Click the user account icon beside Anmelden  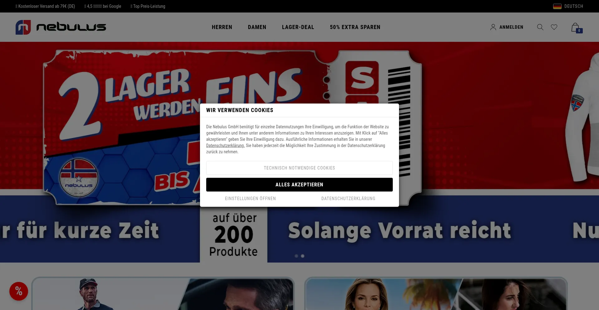(x=493, y=27)
